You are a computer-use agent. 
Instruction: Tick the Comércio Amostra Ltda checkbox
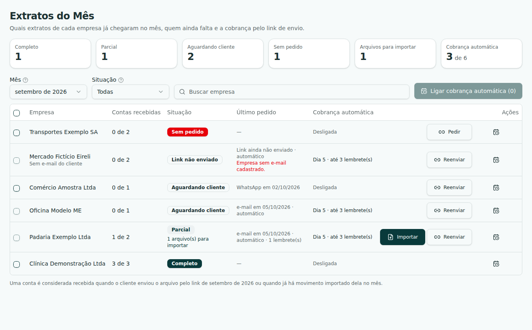(17, 188)
